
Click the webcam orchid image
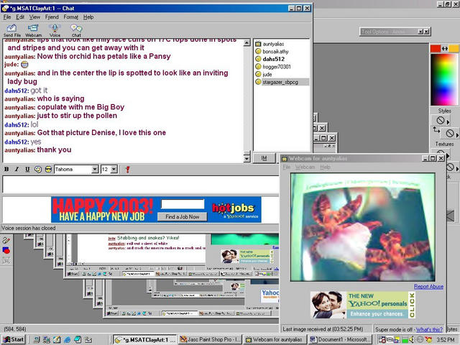pyautogui.click(x=362, y=227)
